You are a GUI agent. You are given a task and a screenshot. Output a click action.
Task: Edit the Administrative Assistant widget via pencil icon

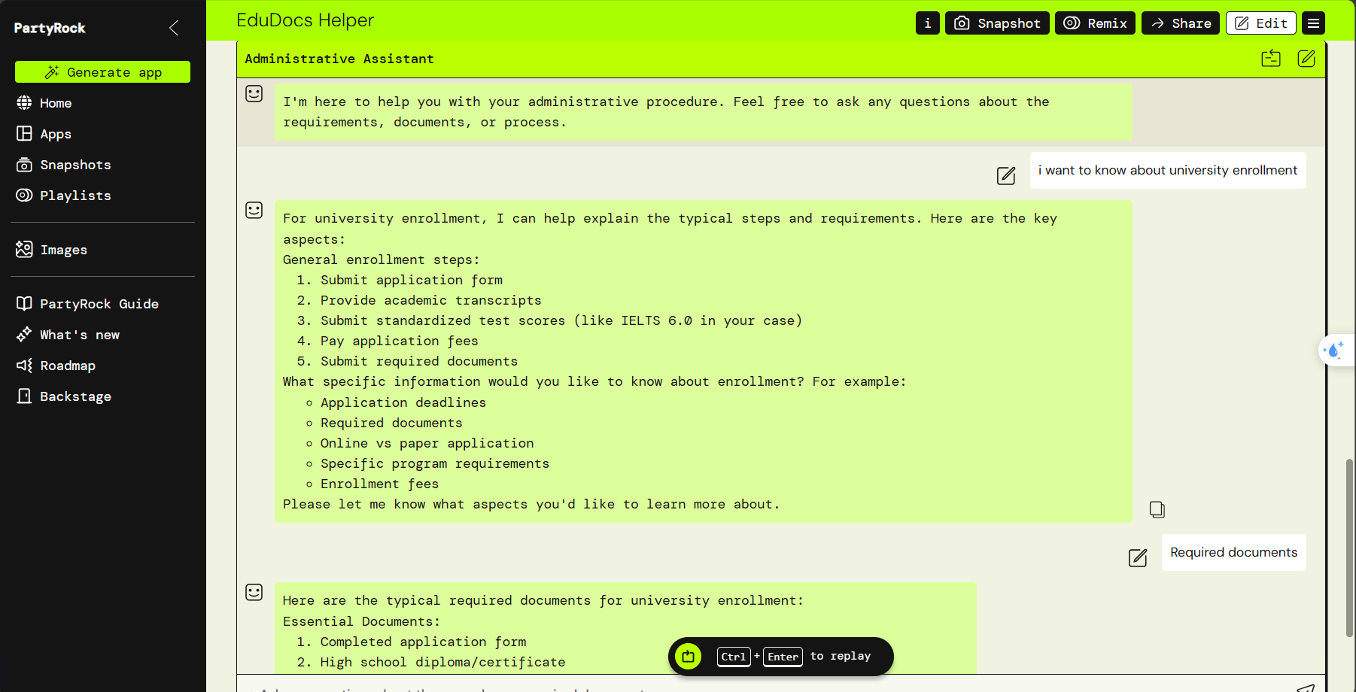pos(1306,59)
